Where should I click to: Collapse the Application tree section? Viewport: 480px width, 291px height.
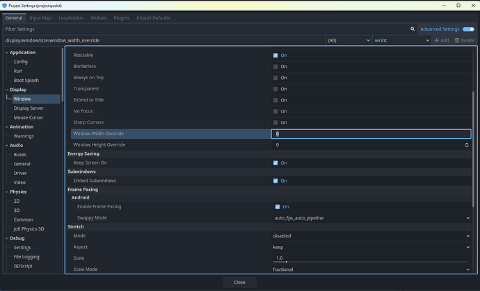pos(7,53)
